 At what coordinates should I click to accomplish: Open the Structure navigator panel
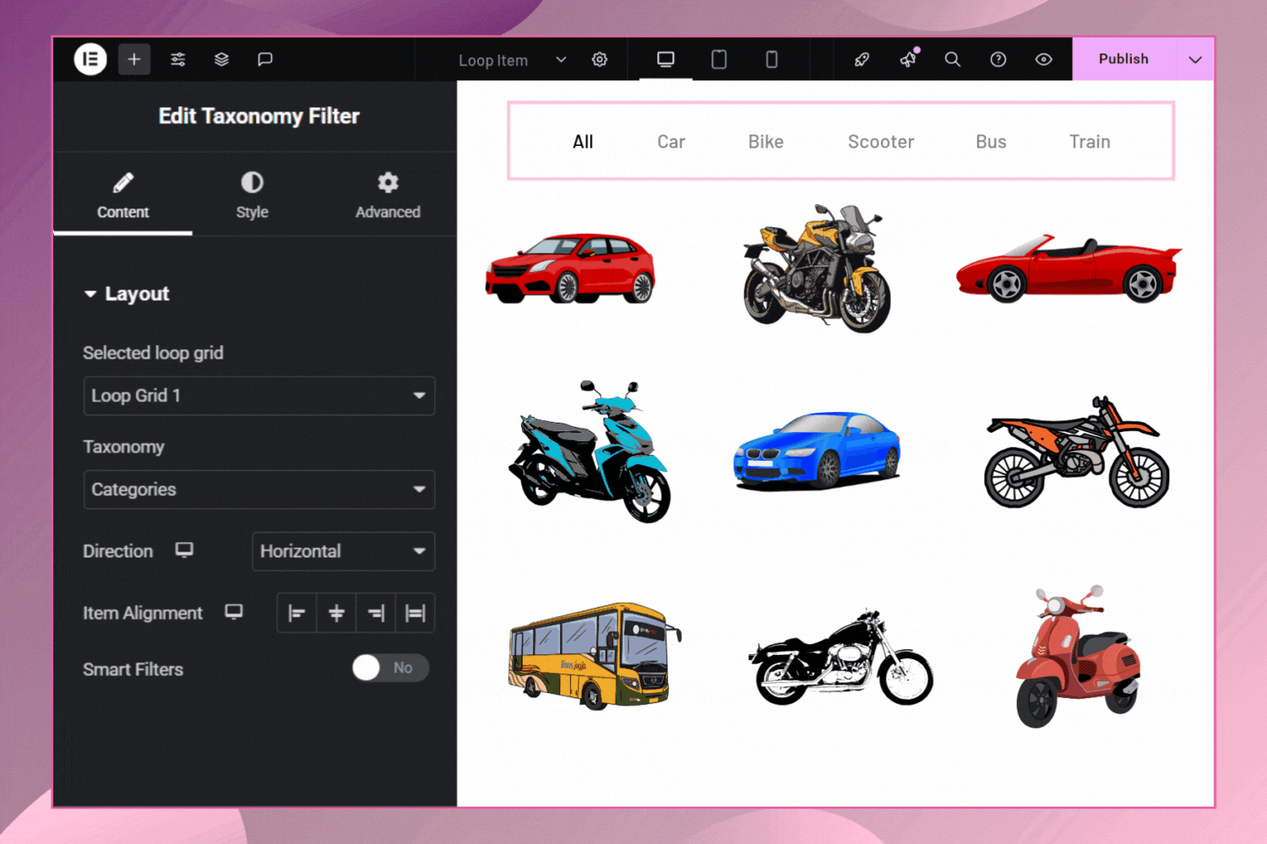[221, 59]
